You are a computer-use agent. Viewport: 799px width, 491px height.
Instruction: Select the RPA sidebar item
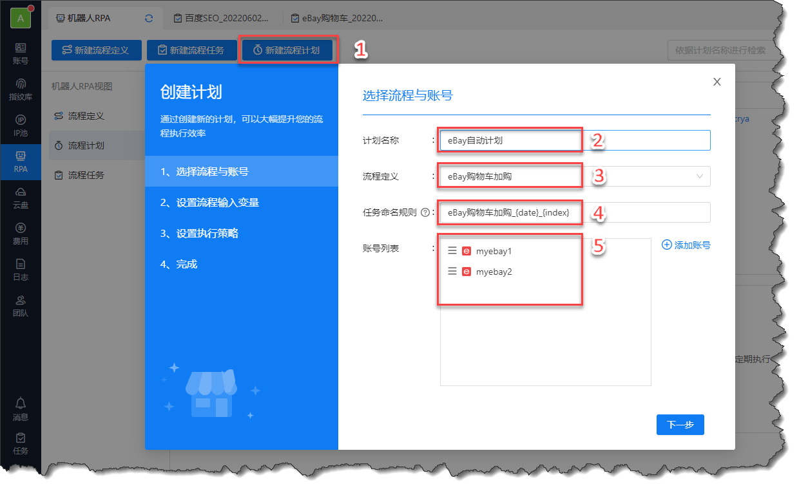[x=21, y=162]
